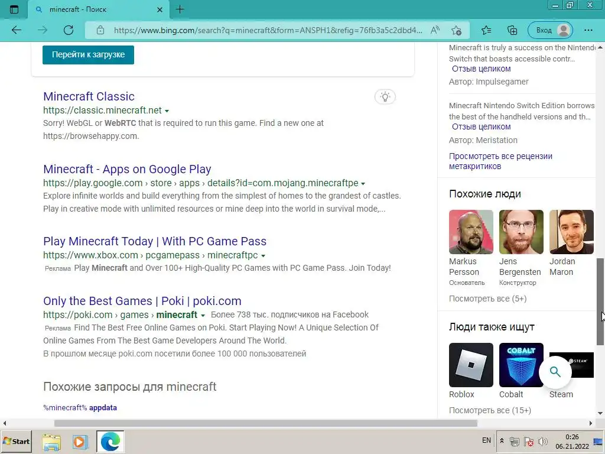
Task: Open Play Minecraft Today PC Game Pass link
Action: coord(155,241)
